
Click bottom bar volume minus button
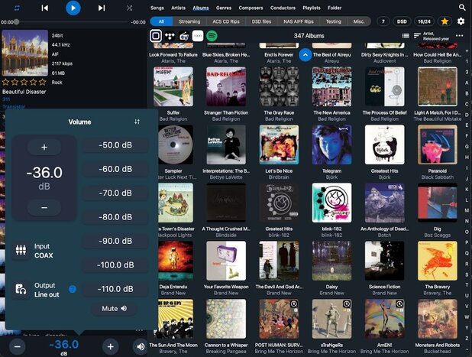click(17, 347)
